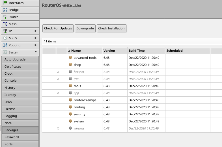Viewport: 222px width, 147px height.
Task: Click the X flag on ppp row
Action: pyautogui.click(x=58, y=93)
